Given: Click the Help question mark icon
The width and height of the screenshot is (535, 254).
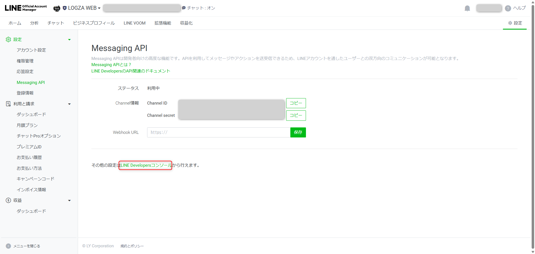Looking at the screenshot, I should point(508,8).
